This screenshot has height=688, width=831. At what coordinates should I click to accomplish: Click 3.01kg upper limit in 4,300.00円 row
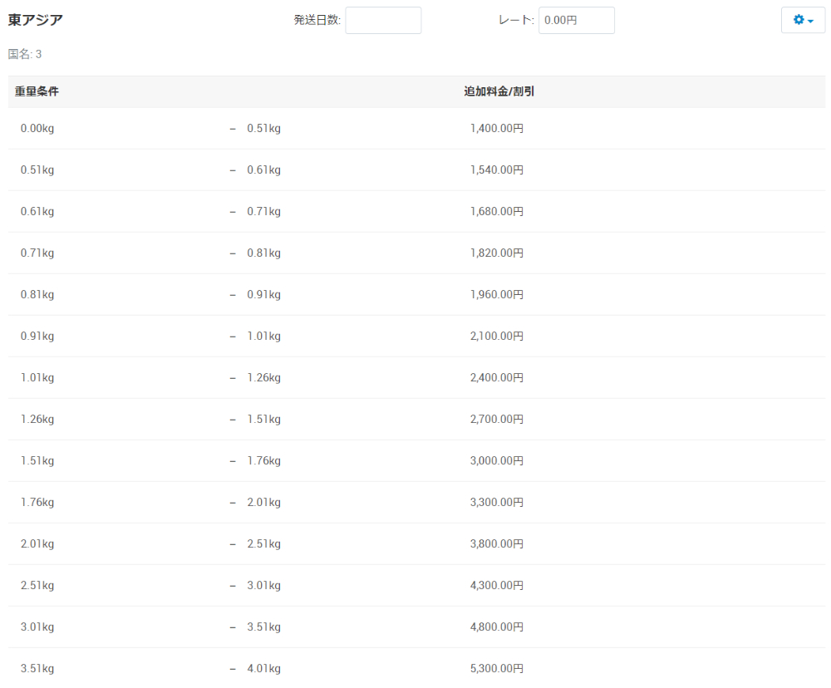[x=264, y=585]
